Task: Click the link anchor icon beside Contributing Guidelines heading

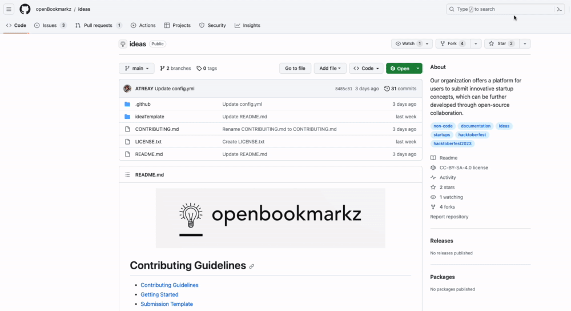Action: pyautogui.click(x=252, y=266)
